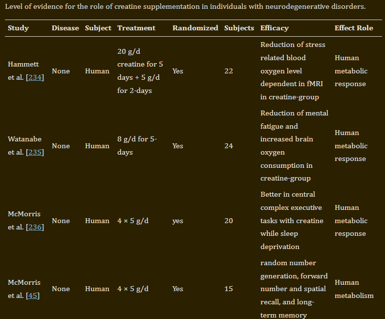The width and height of the screenshot is (385, 319).
Task: Click 'Human' subject cell in Hammett row
Action: pos(97,71)
